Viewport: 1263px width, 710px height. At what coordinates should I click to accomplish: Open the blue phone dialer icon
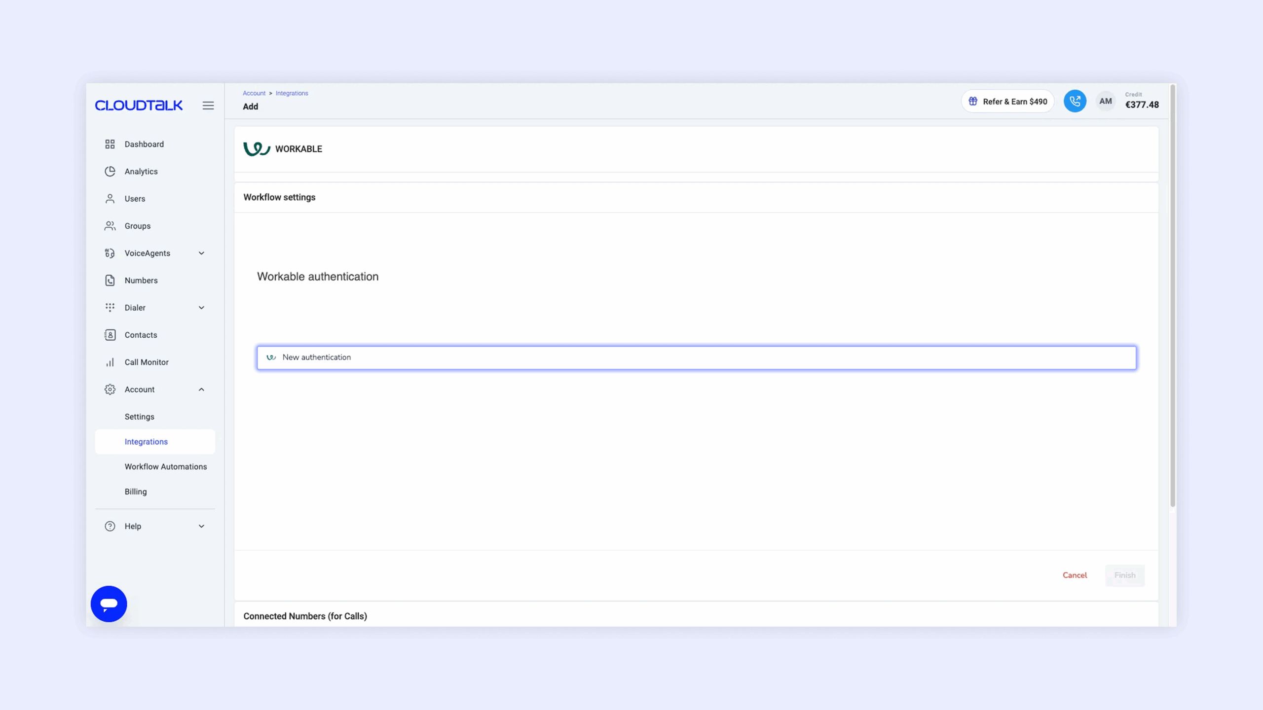[1075, 101]
